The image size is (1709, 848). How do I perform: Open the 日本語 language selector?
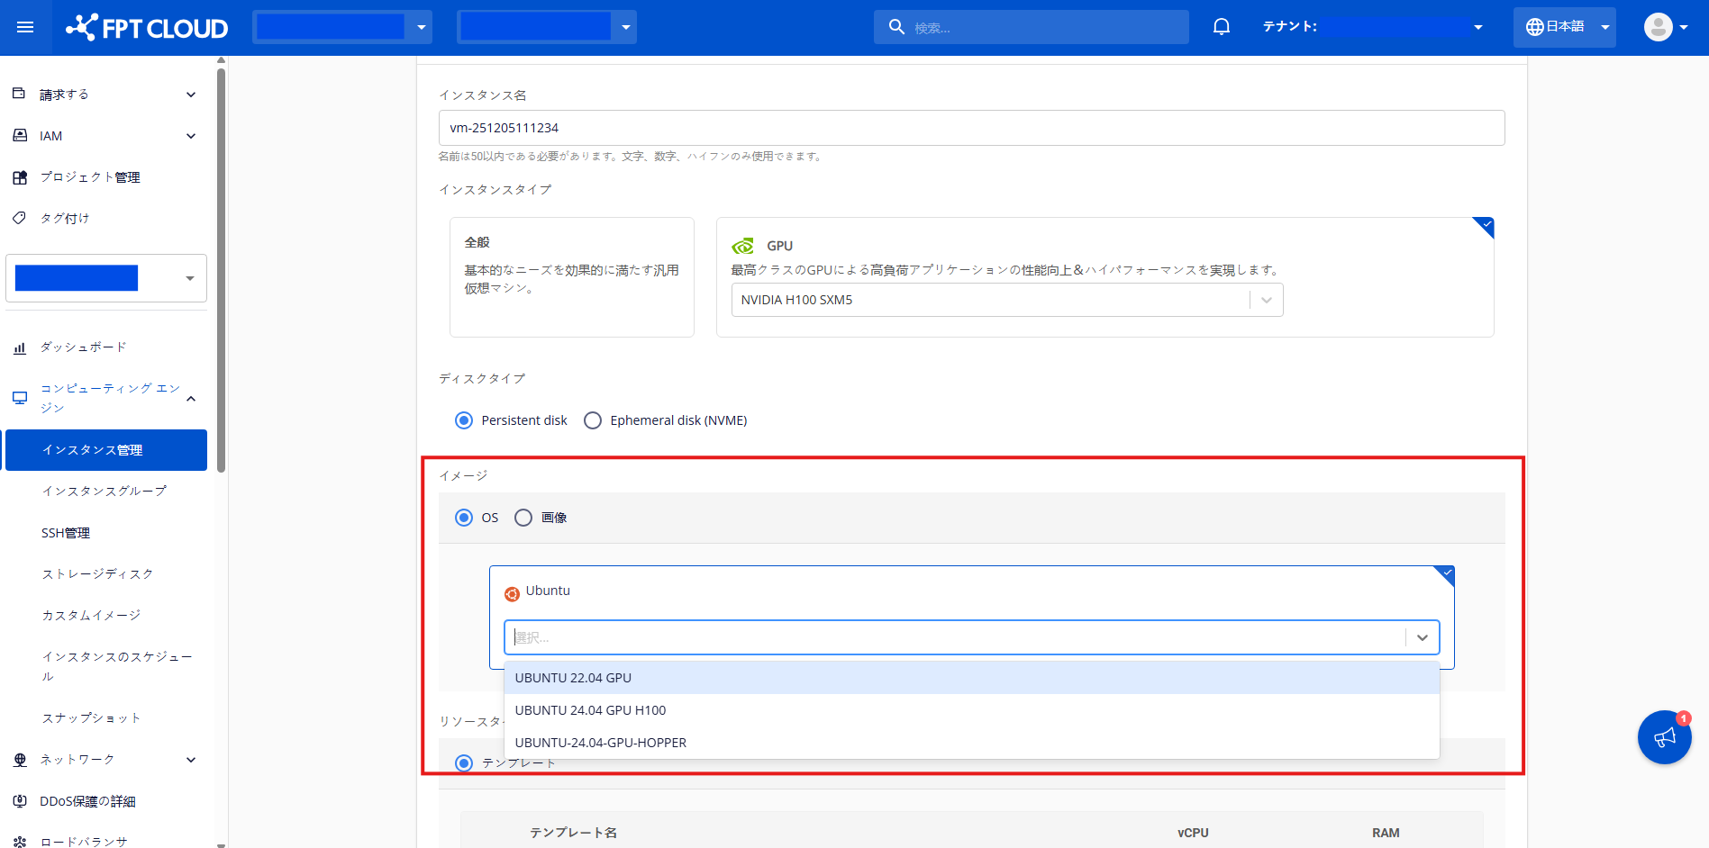pyautogui.click(x=1564, y=27)
